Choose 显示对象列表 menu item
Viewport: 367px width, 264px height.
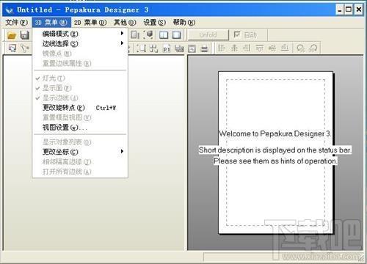click(x=80, y=142)
